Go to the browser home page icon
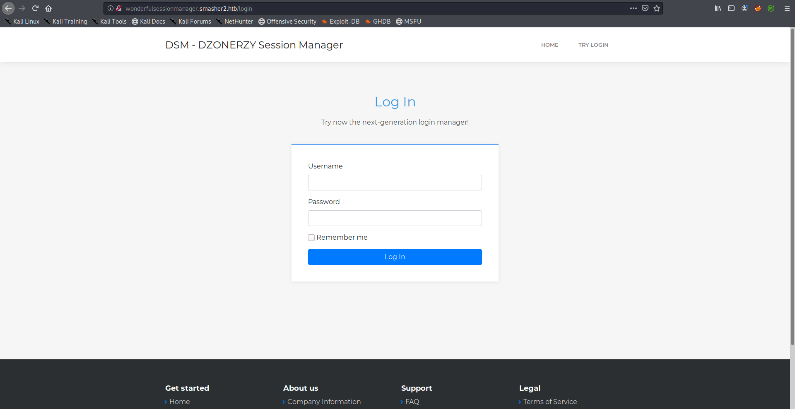This screenshot has height=409, width=795. (48, 8)
